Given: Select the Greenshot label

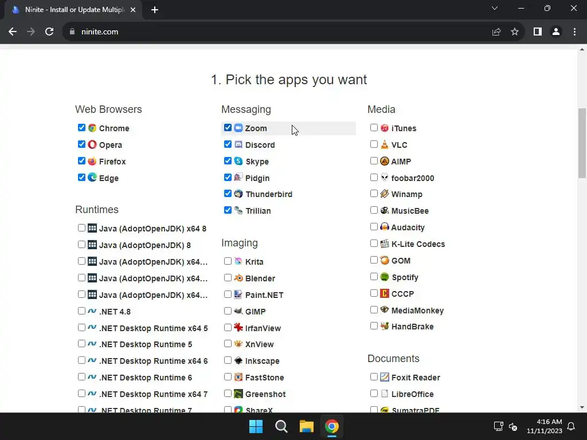Looking at the screenshot, I should (x=265, y=394).
